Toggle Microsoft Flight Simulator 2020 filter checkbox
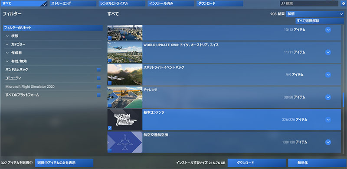This screenshot has height=169, width=347. click(99, 87)
